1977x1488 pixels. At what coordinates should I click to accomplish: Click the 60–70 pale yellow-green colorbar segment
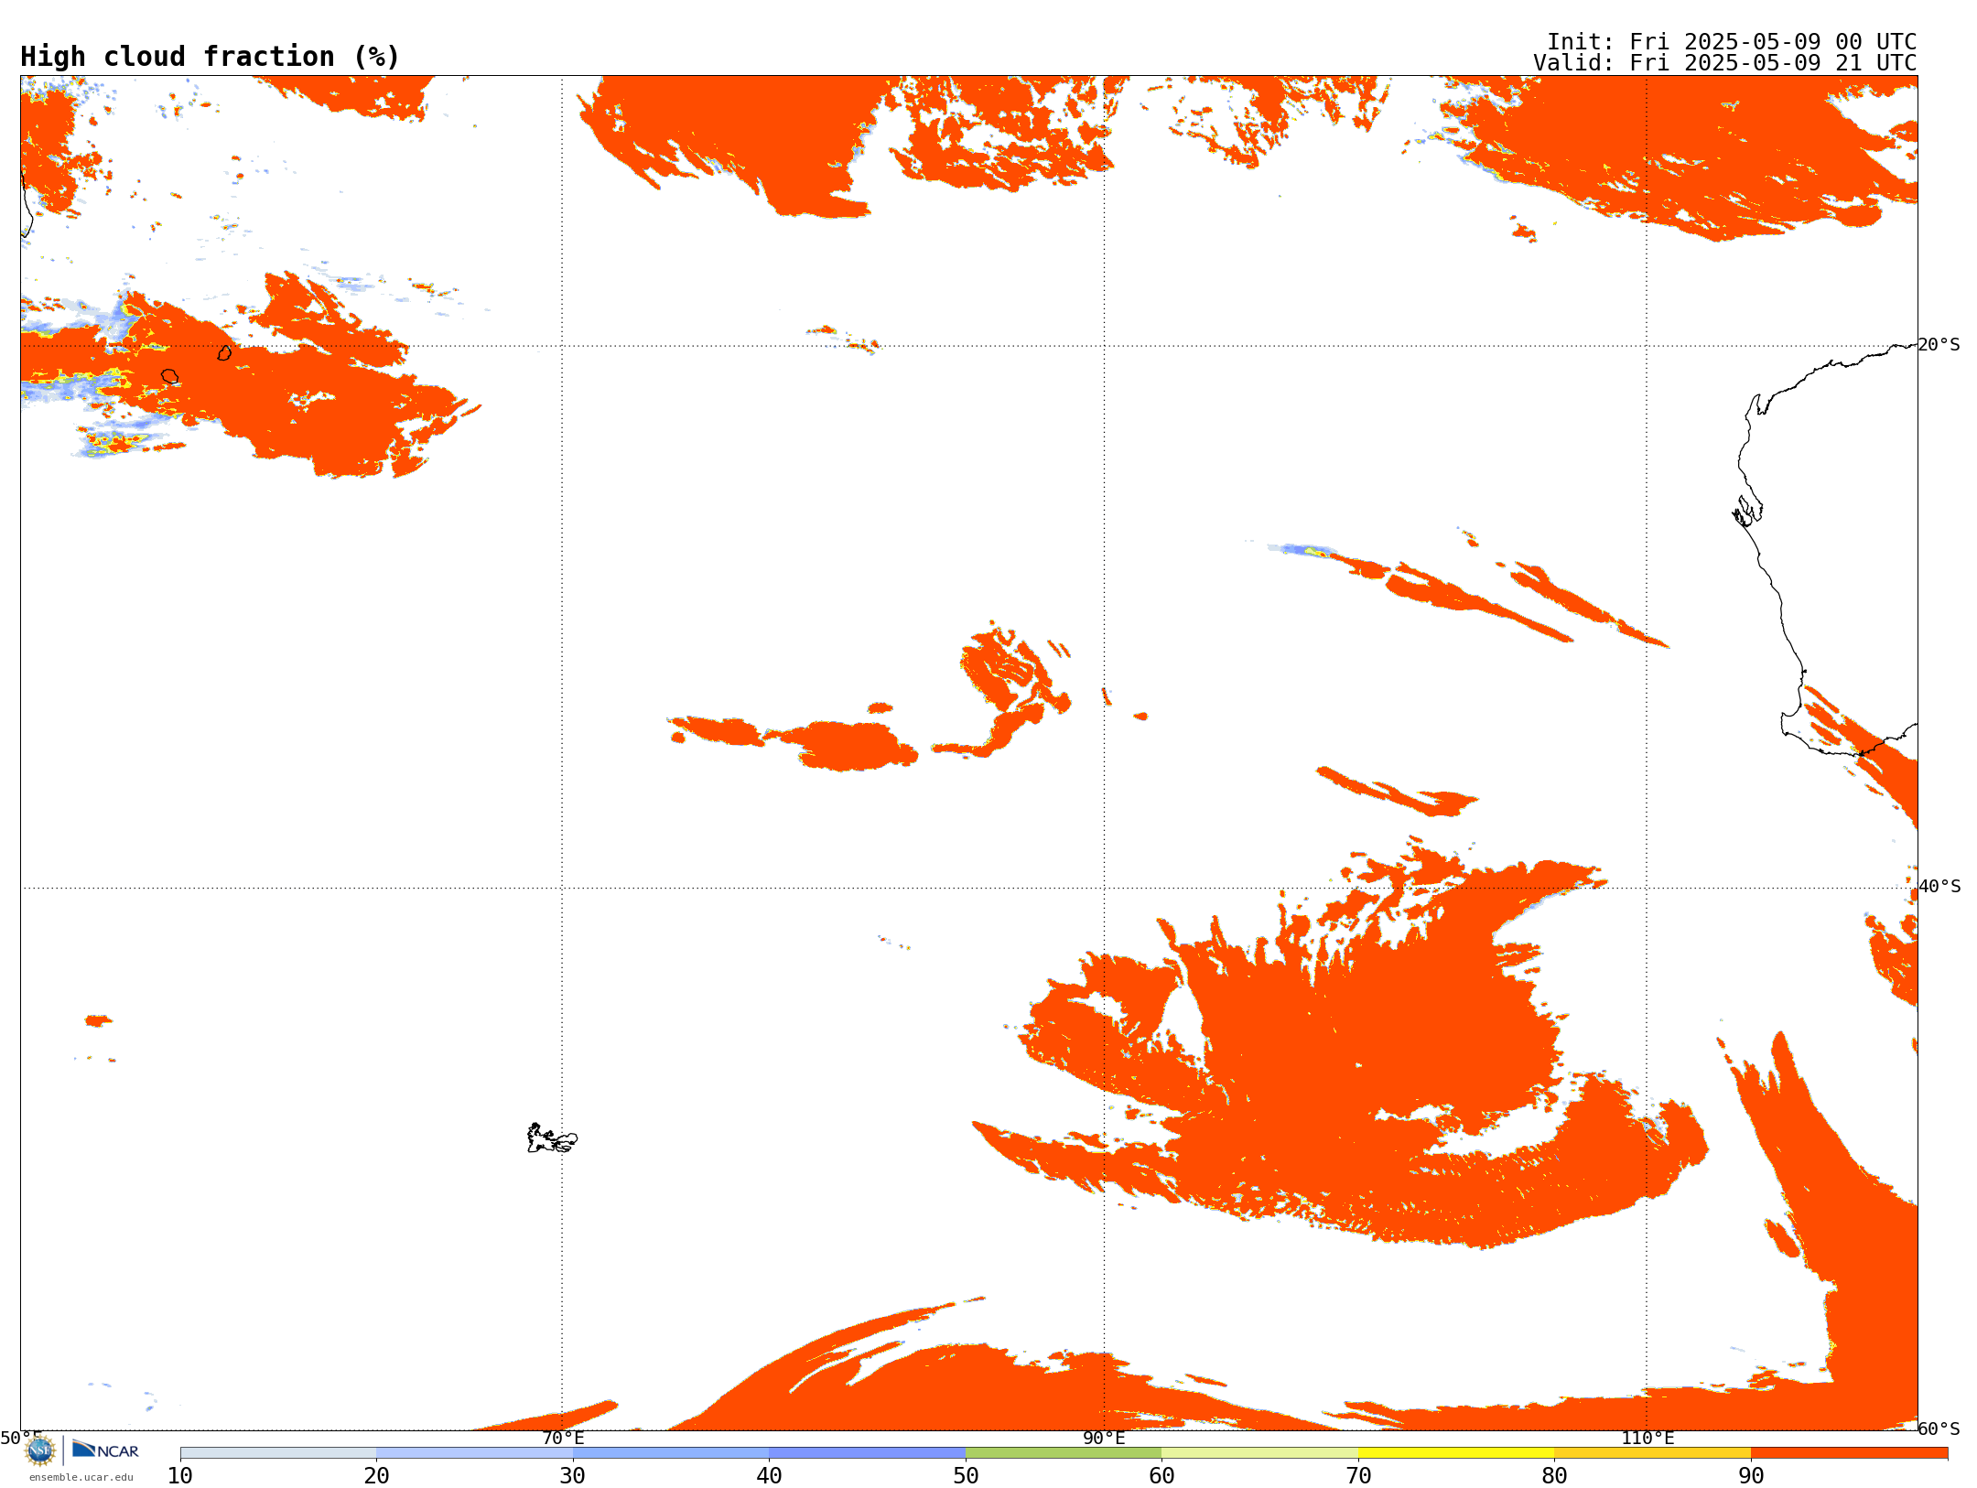pyautogui.click(x=1259, y=1453)
